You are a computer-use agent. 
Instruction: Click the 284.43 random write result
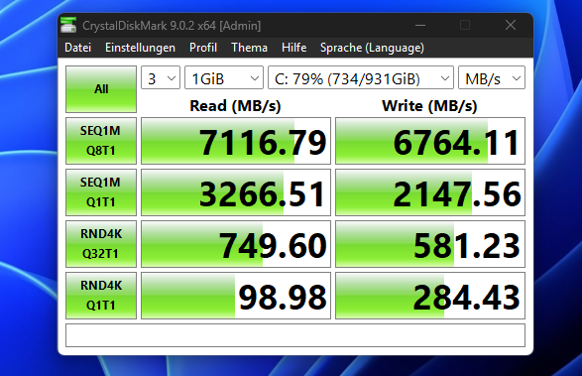[430, 296]
